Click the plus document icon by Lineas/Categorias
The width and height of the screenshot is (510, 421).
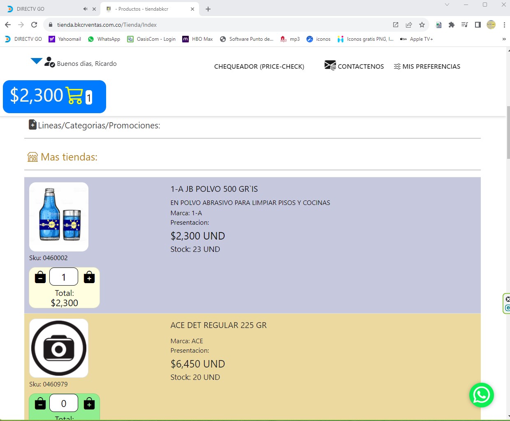point(32,124)
